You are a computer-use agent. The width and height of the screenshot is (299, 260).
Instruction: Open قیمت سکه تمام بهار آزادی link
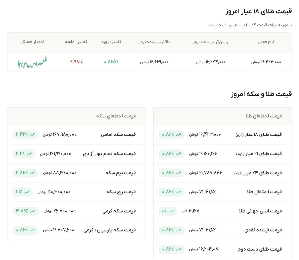click(109, 154)
